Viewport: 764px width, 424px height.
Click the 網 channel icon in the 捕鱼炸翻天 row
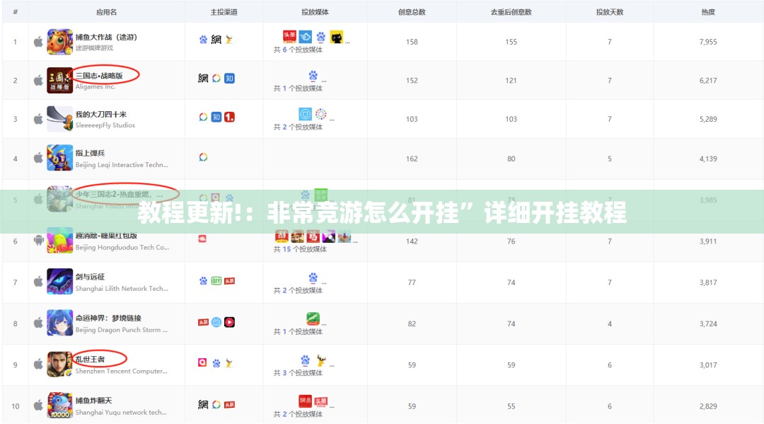203,404
